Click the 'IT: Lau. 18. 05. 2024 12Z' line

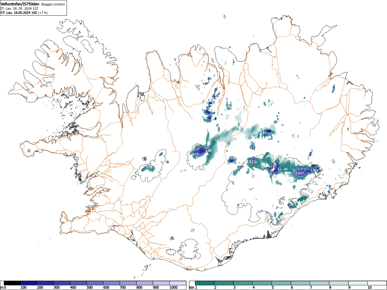pos(19,8)
